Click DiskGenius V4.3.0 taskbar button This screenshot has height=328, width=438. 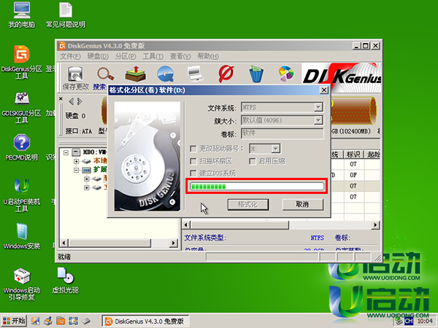click(145, 321)
